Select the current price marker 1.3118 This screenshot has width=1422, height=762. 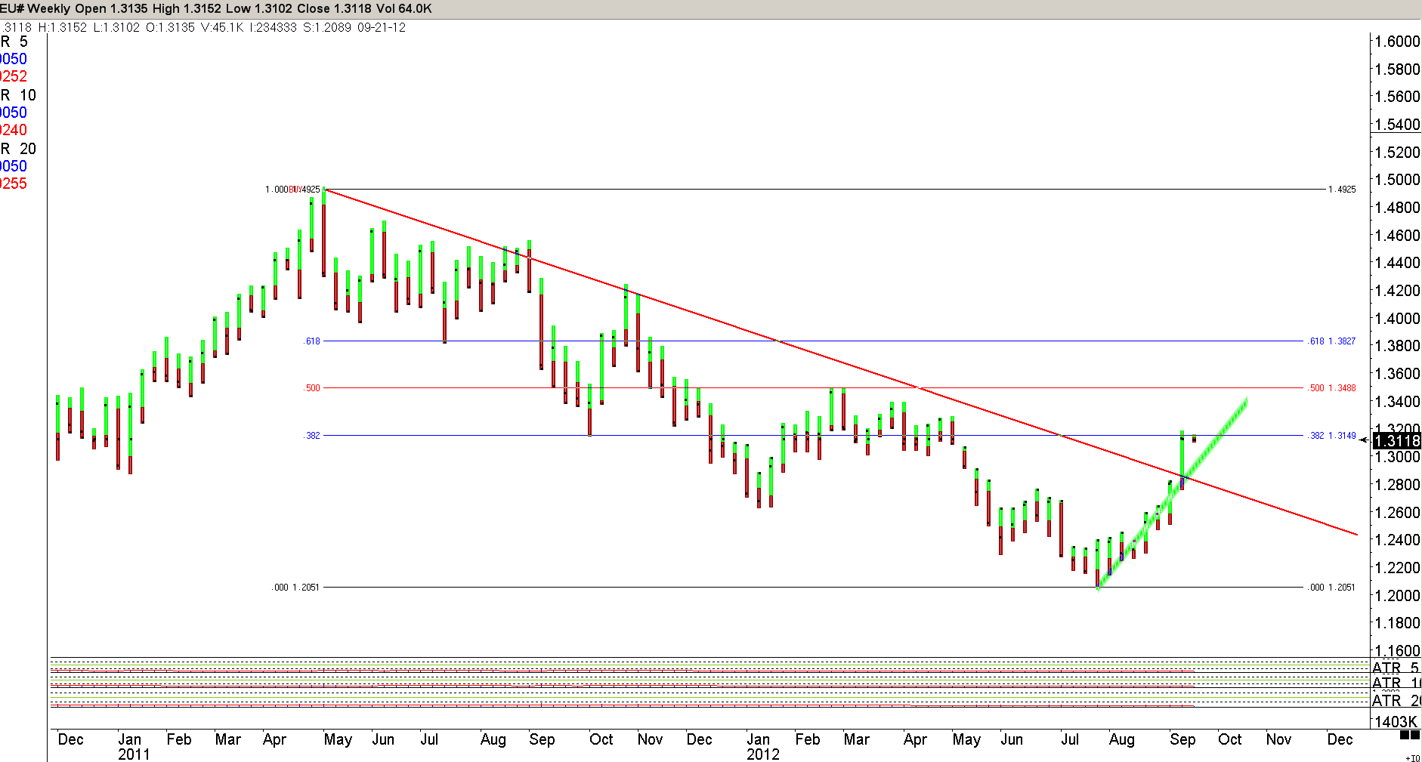1397,441
